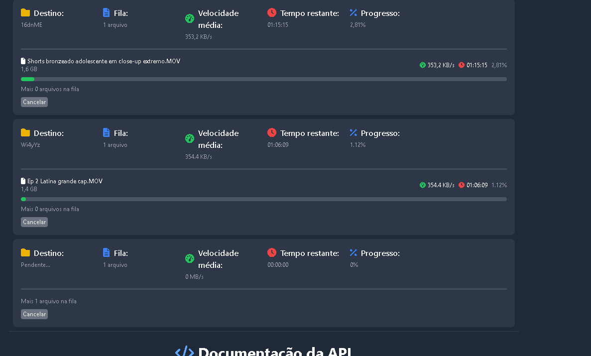Screen dimensions: 591x356
Task: Click the progress bar of the 1,4 GB file
Action: (263, 199)
